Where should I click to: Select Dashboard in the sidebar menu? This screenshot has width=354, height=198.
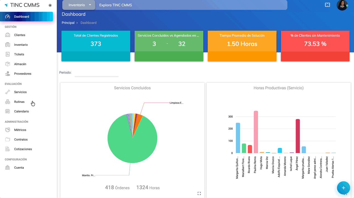(22, 17)
